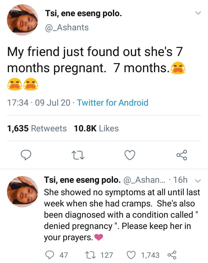Click the 17:34 · 09 Jul 20 timestamp

[x=38, y=103]
